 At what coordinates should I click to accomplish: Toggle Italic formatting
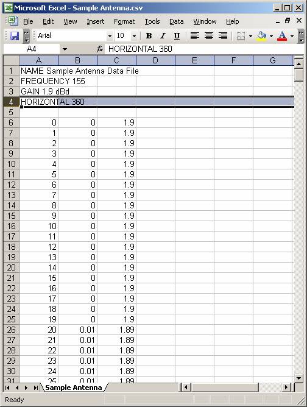(163, 36)
